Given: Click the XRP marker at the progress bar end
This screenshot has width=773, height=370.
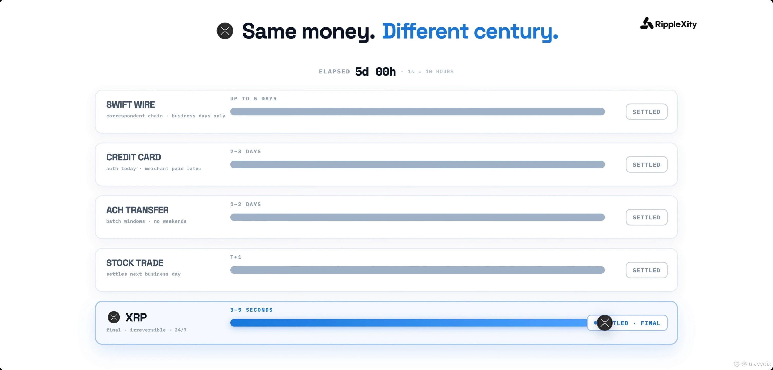Looking at the screenshot, I should click(604, 323).
